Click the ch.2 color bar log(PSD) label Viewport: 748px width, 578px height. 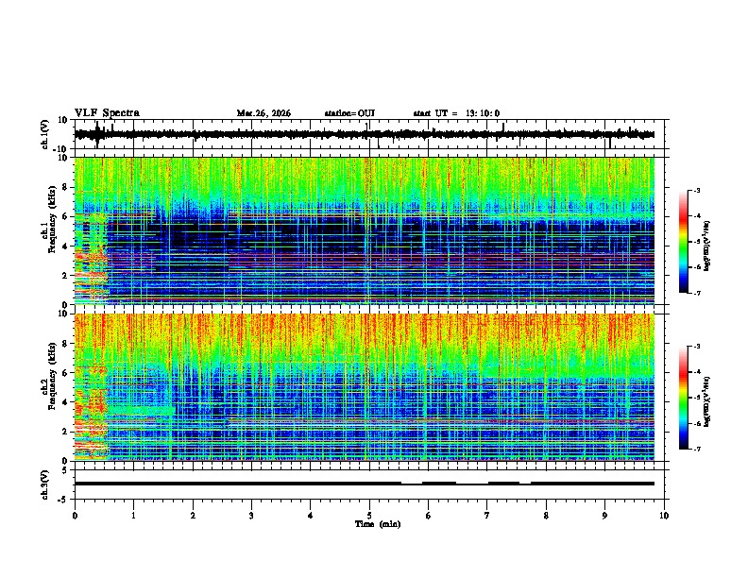pyautogui.click(x=707, y=401)
